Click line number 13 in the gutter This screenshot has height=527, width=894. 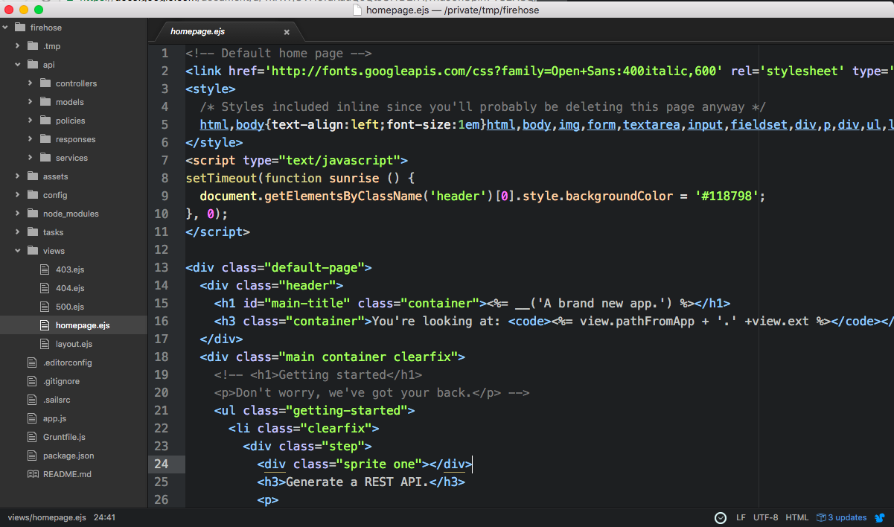click(162, 267)
